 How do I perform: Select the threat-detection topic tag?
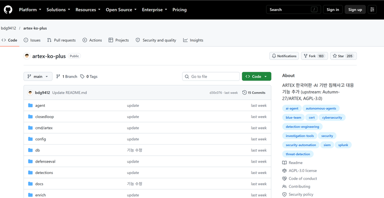tap(298, 154)
